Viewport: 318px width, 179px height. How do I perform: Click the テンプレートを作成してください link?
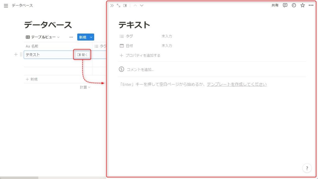[x=237, y=84]
